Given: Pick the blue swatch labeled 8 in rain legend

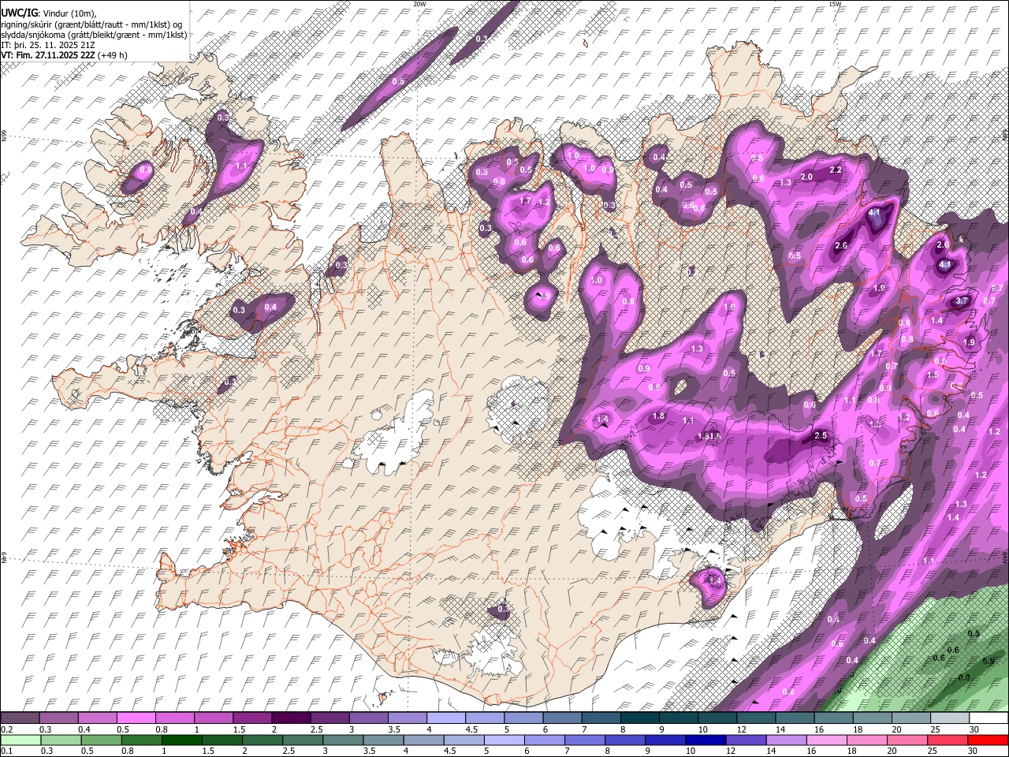Looking at the screenshot, I should pos(624,740).
